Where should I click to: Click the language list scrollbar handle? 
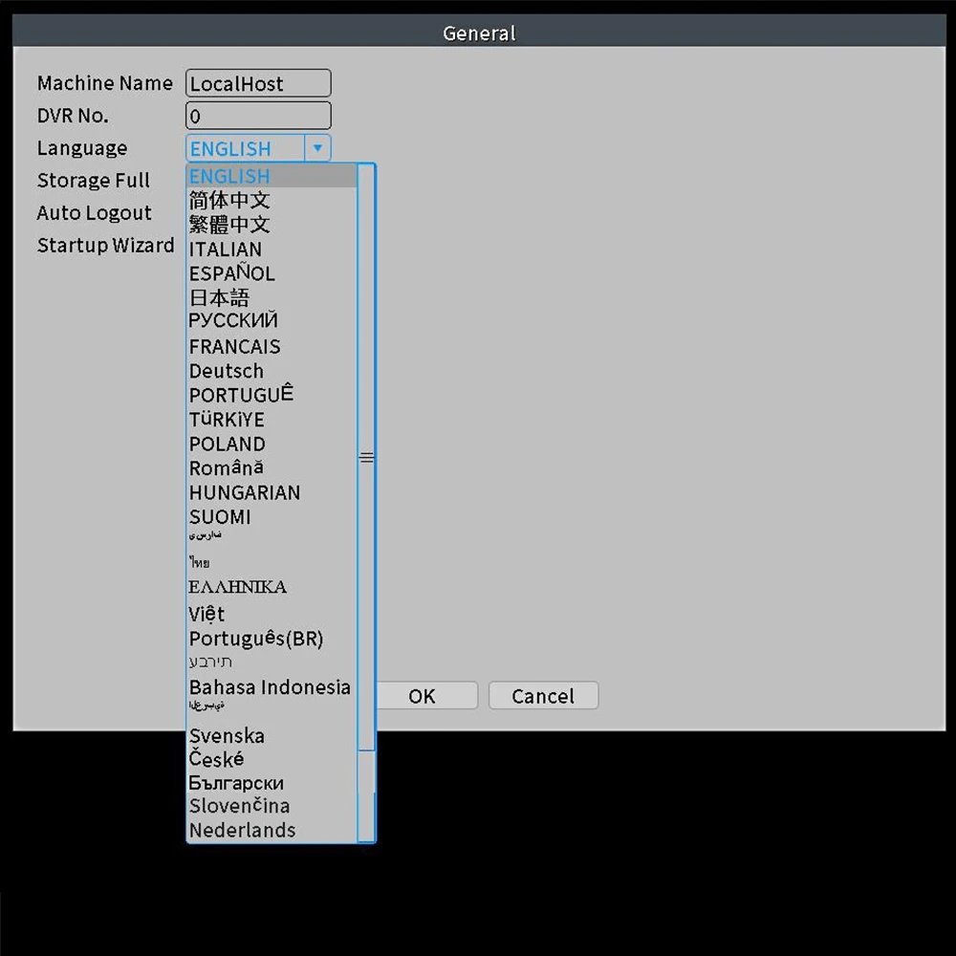(366, 457)
